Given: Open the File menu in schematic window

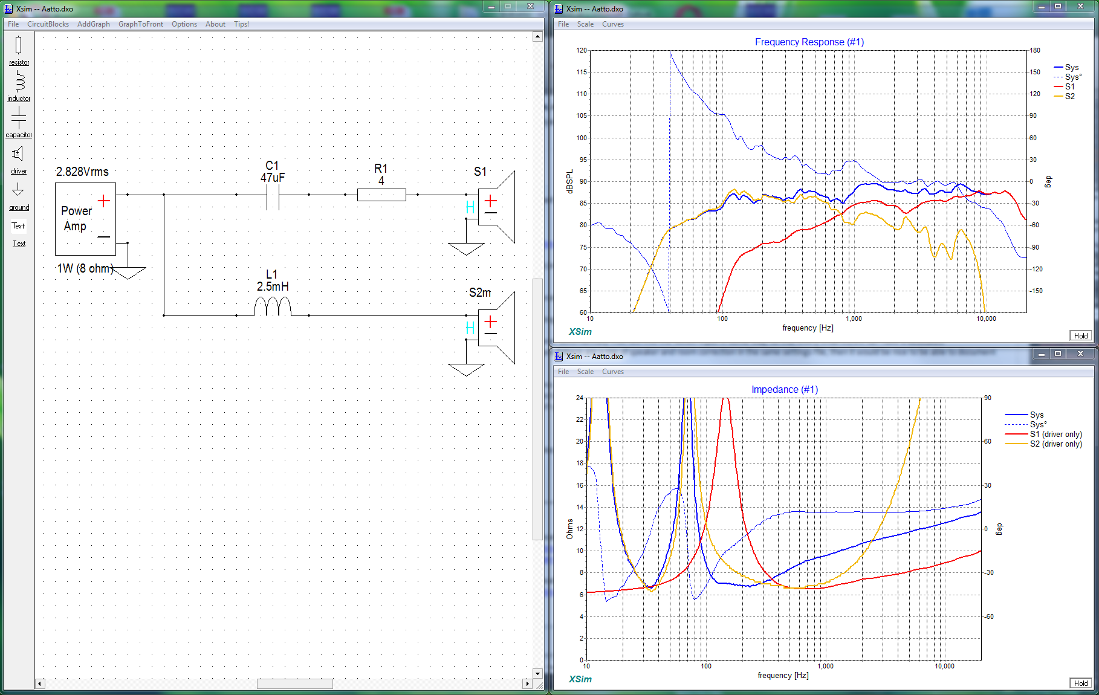Looking at the screenshot, I should pyautogui.click(x=13, y=24).
